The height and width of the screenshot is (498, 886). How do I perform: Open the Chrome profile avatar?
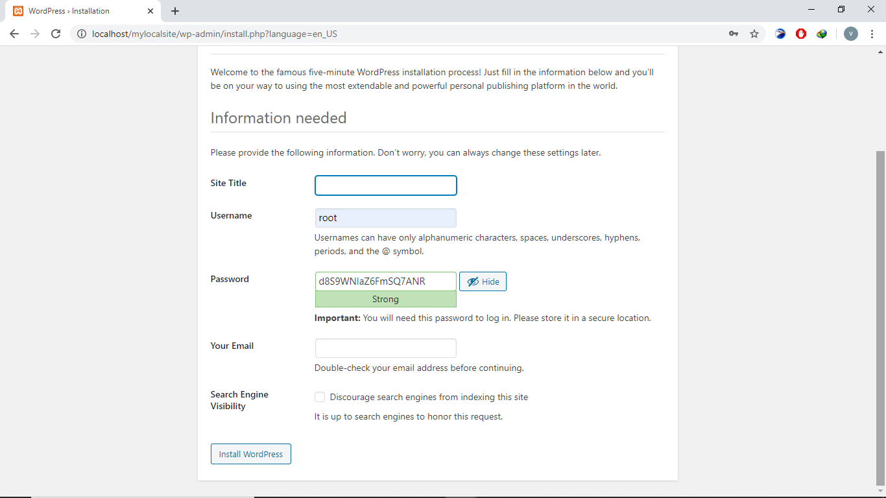[x=851, y=34]
